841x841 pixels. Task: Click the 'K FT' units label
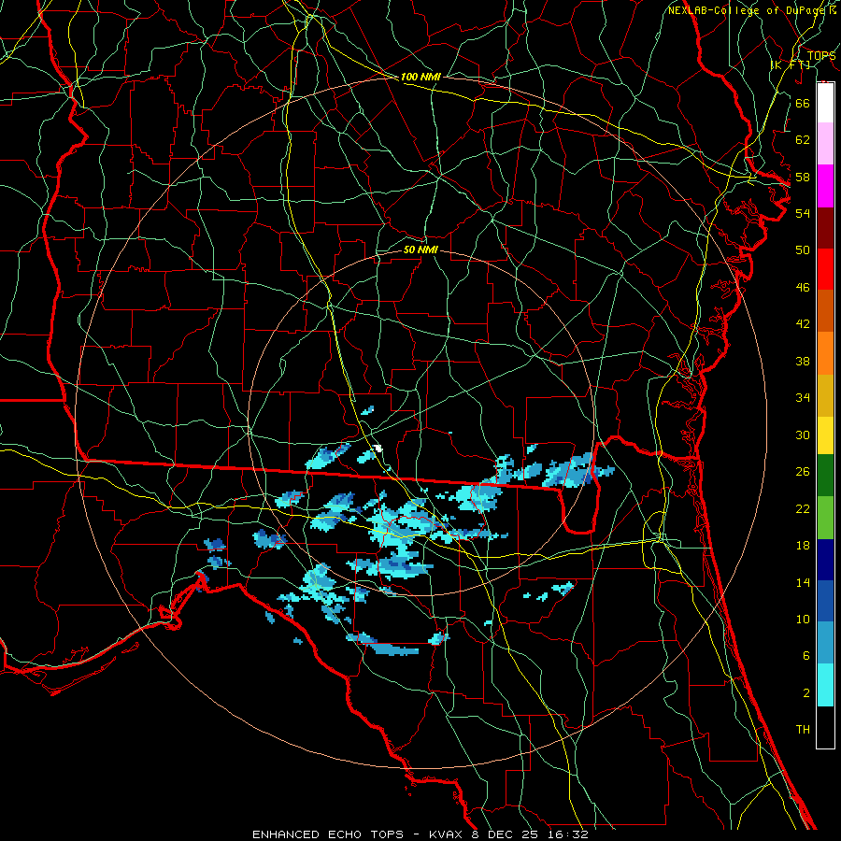click(x=791, y=64)
